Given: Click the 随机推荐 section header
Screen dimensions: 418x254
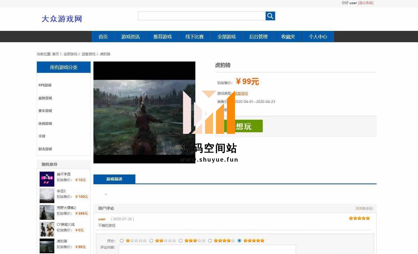Looking at the screenshot, I should tap(49, 164).
